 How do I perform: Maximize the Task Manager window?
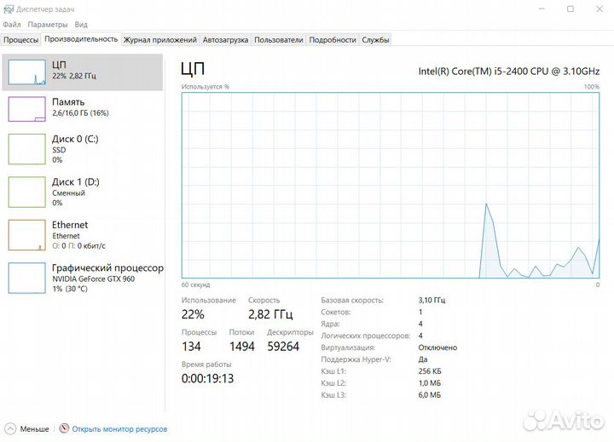pyautogui.click(x=571, y=9)
